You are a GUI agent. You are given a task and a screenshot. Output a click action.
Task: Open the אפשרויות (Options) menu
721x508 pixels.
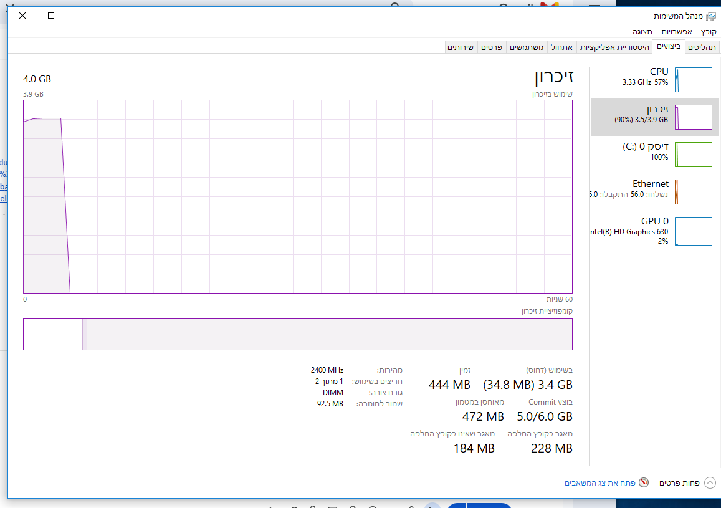676,32
